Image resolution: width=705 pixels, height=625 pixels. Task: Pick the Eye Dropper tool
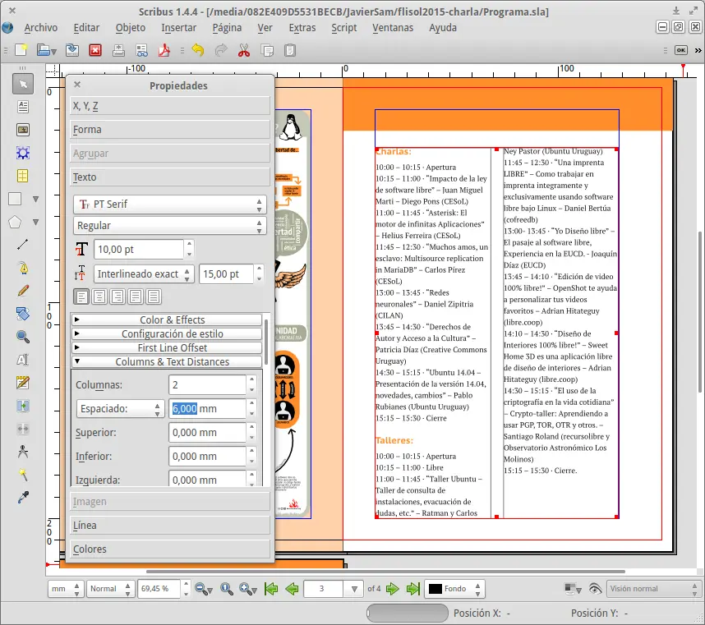tap(23, 497)
